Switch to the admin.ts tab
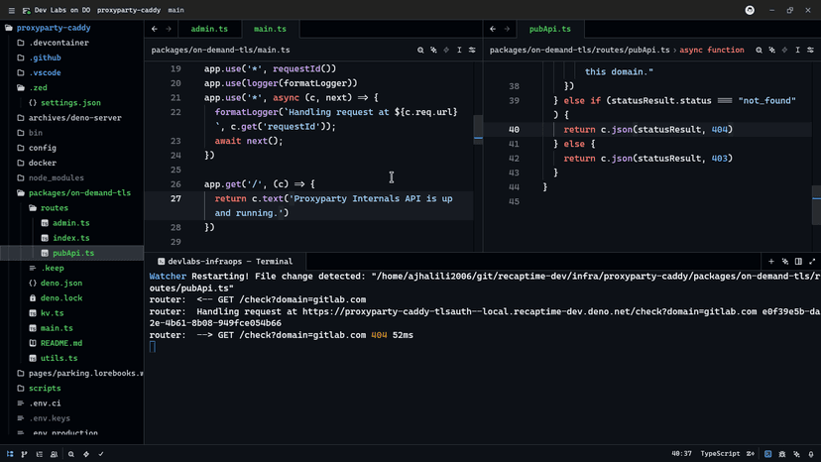 coord(209,30)
